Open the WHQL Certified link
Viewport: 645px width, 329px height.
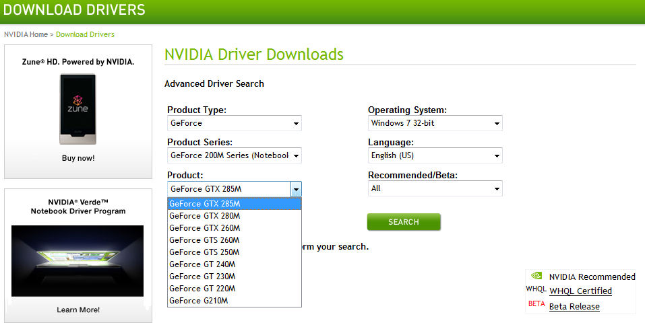(580, 291)
